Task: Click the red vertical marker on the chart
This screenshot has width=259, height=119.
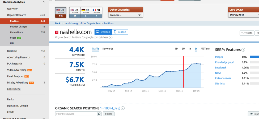Action: [x=183, y=72]
